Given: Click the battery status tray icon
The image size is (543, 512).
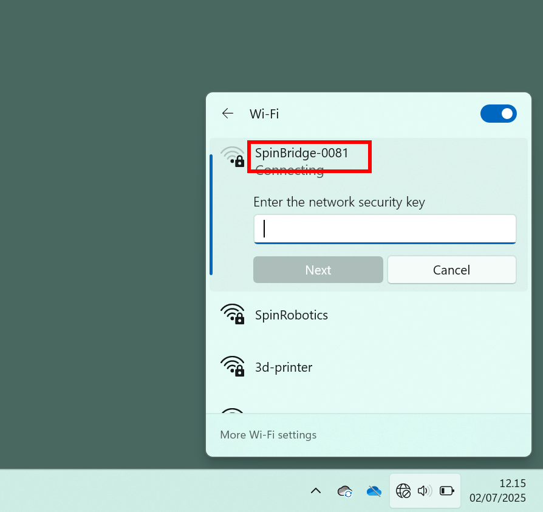Looking at the screenshot, I should pyautogui.click(x=446, y=491).
